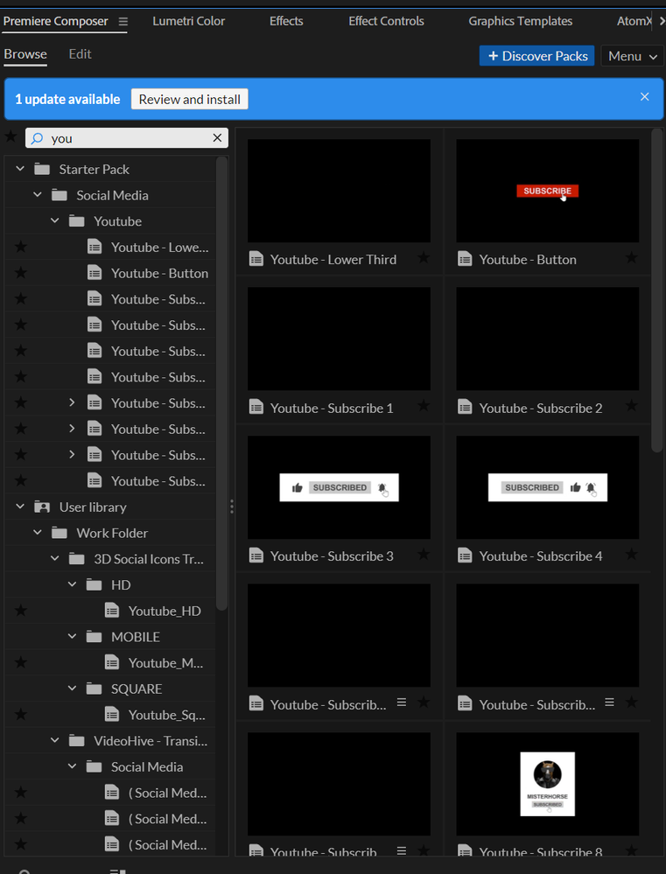
Task: Collapse the Work Folder node
Action: click(x=38, y=532)
